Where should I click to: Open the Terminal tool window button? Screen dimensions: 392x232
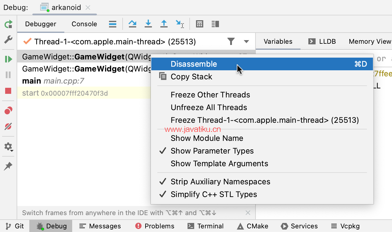(206, 226)
